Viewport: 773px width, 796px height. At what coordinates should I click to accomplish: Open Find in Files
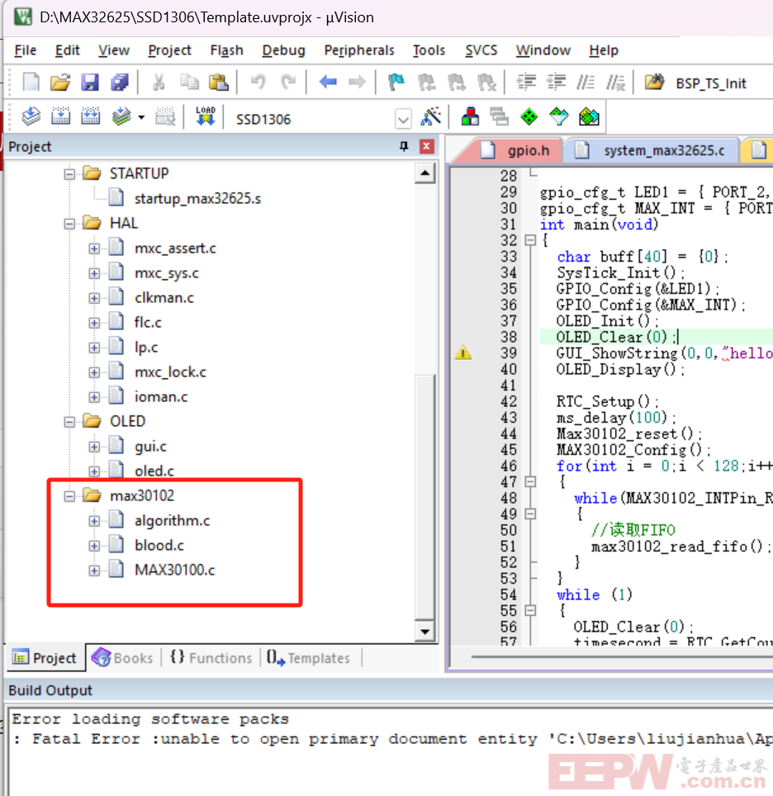pos(655,82)
